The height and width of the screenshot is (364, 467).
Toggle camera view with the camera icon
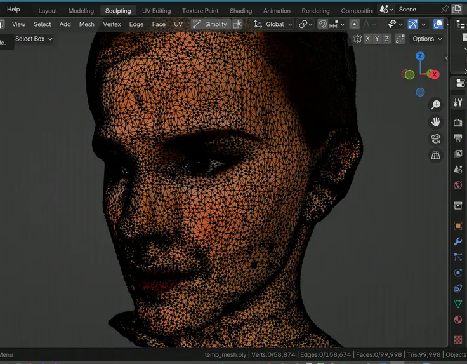pos(436,138)
